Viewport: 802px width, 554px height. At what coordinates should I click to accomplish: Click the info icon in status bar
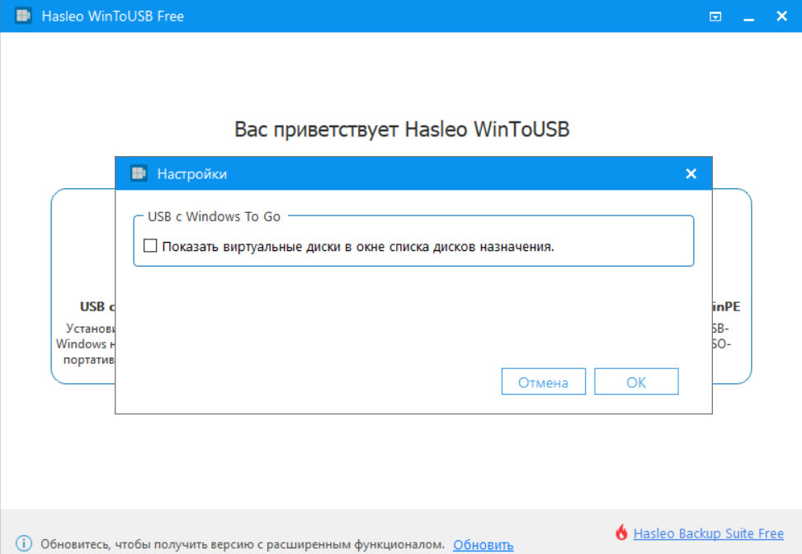tap(24, 543)
